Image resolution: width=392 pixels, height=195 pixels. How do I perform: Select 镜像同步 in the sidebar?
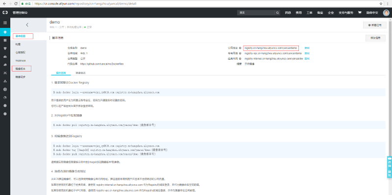tap(21, 77)
